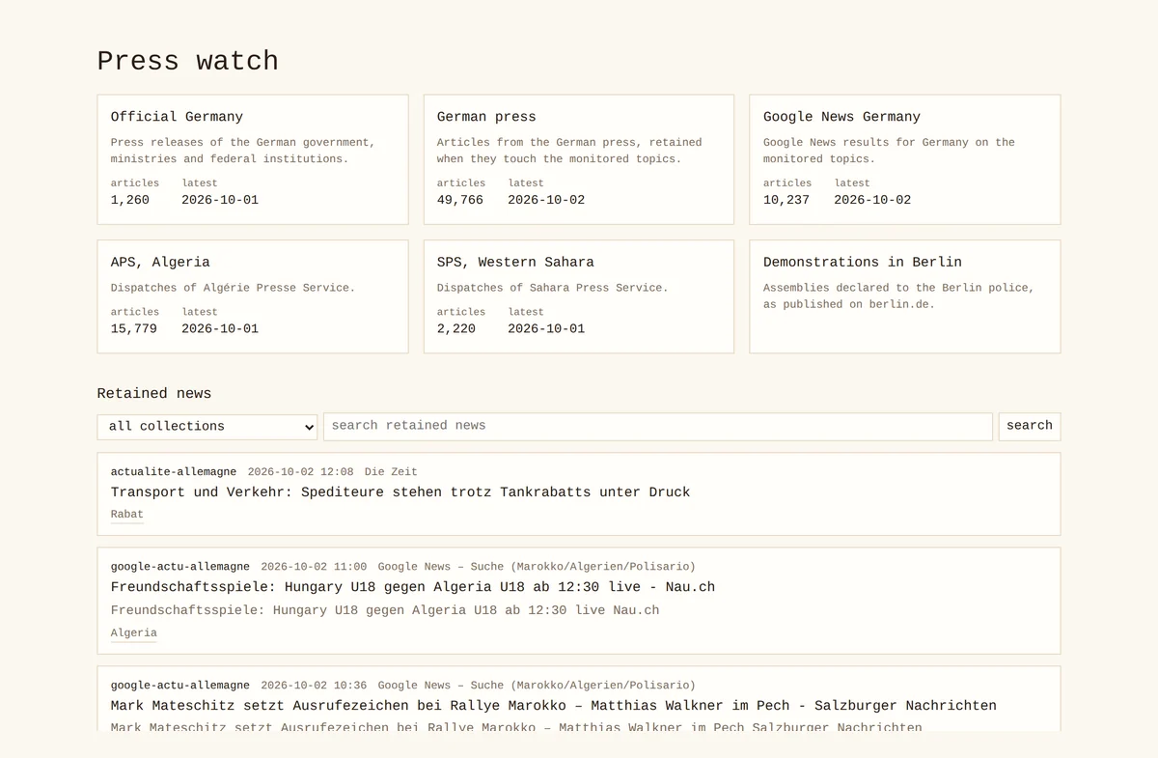Click the article count 15,779
The width and height of the screenshot is (1158, 758).
134,328
